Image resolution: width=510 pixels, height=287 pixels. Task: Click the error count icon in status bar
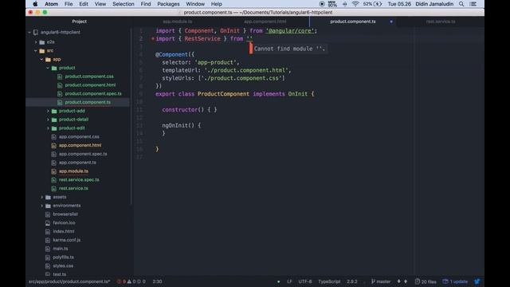click(x=121, y=281)
